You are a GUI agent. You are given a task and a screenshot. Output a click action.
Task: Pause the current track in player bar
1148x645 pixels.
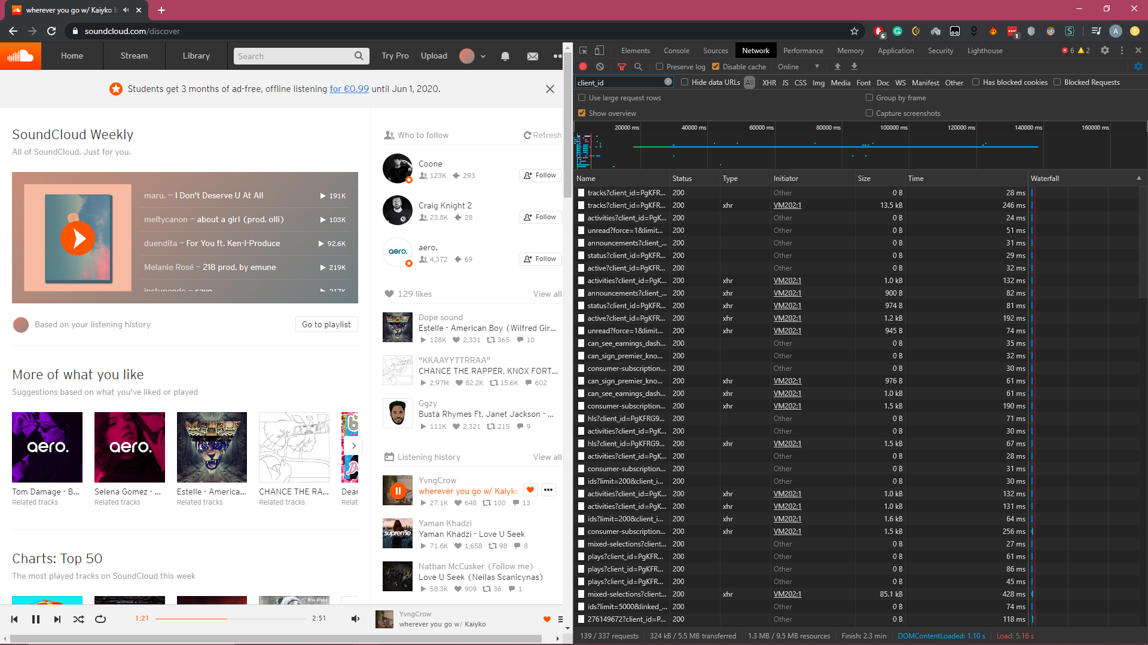(x=36, y=619)
